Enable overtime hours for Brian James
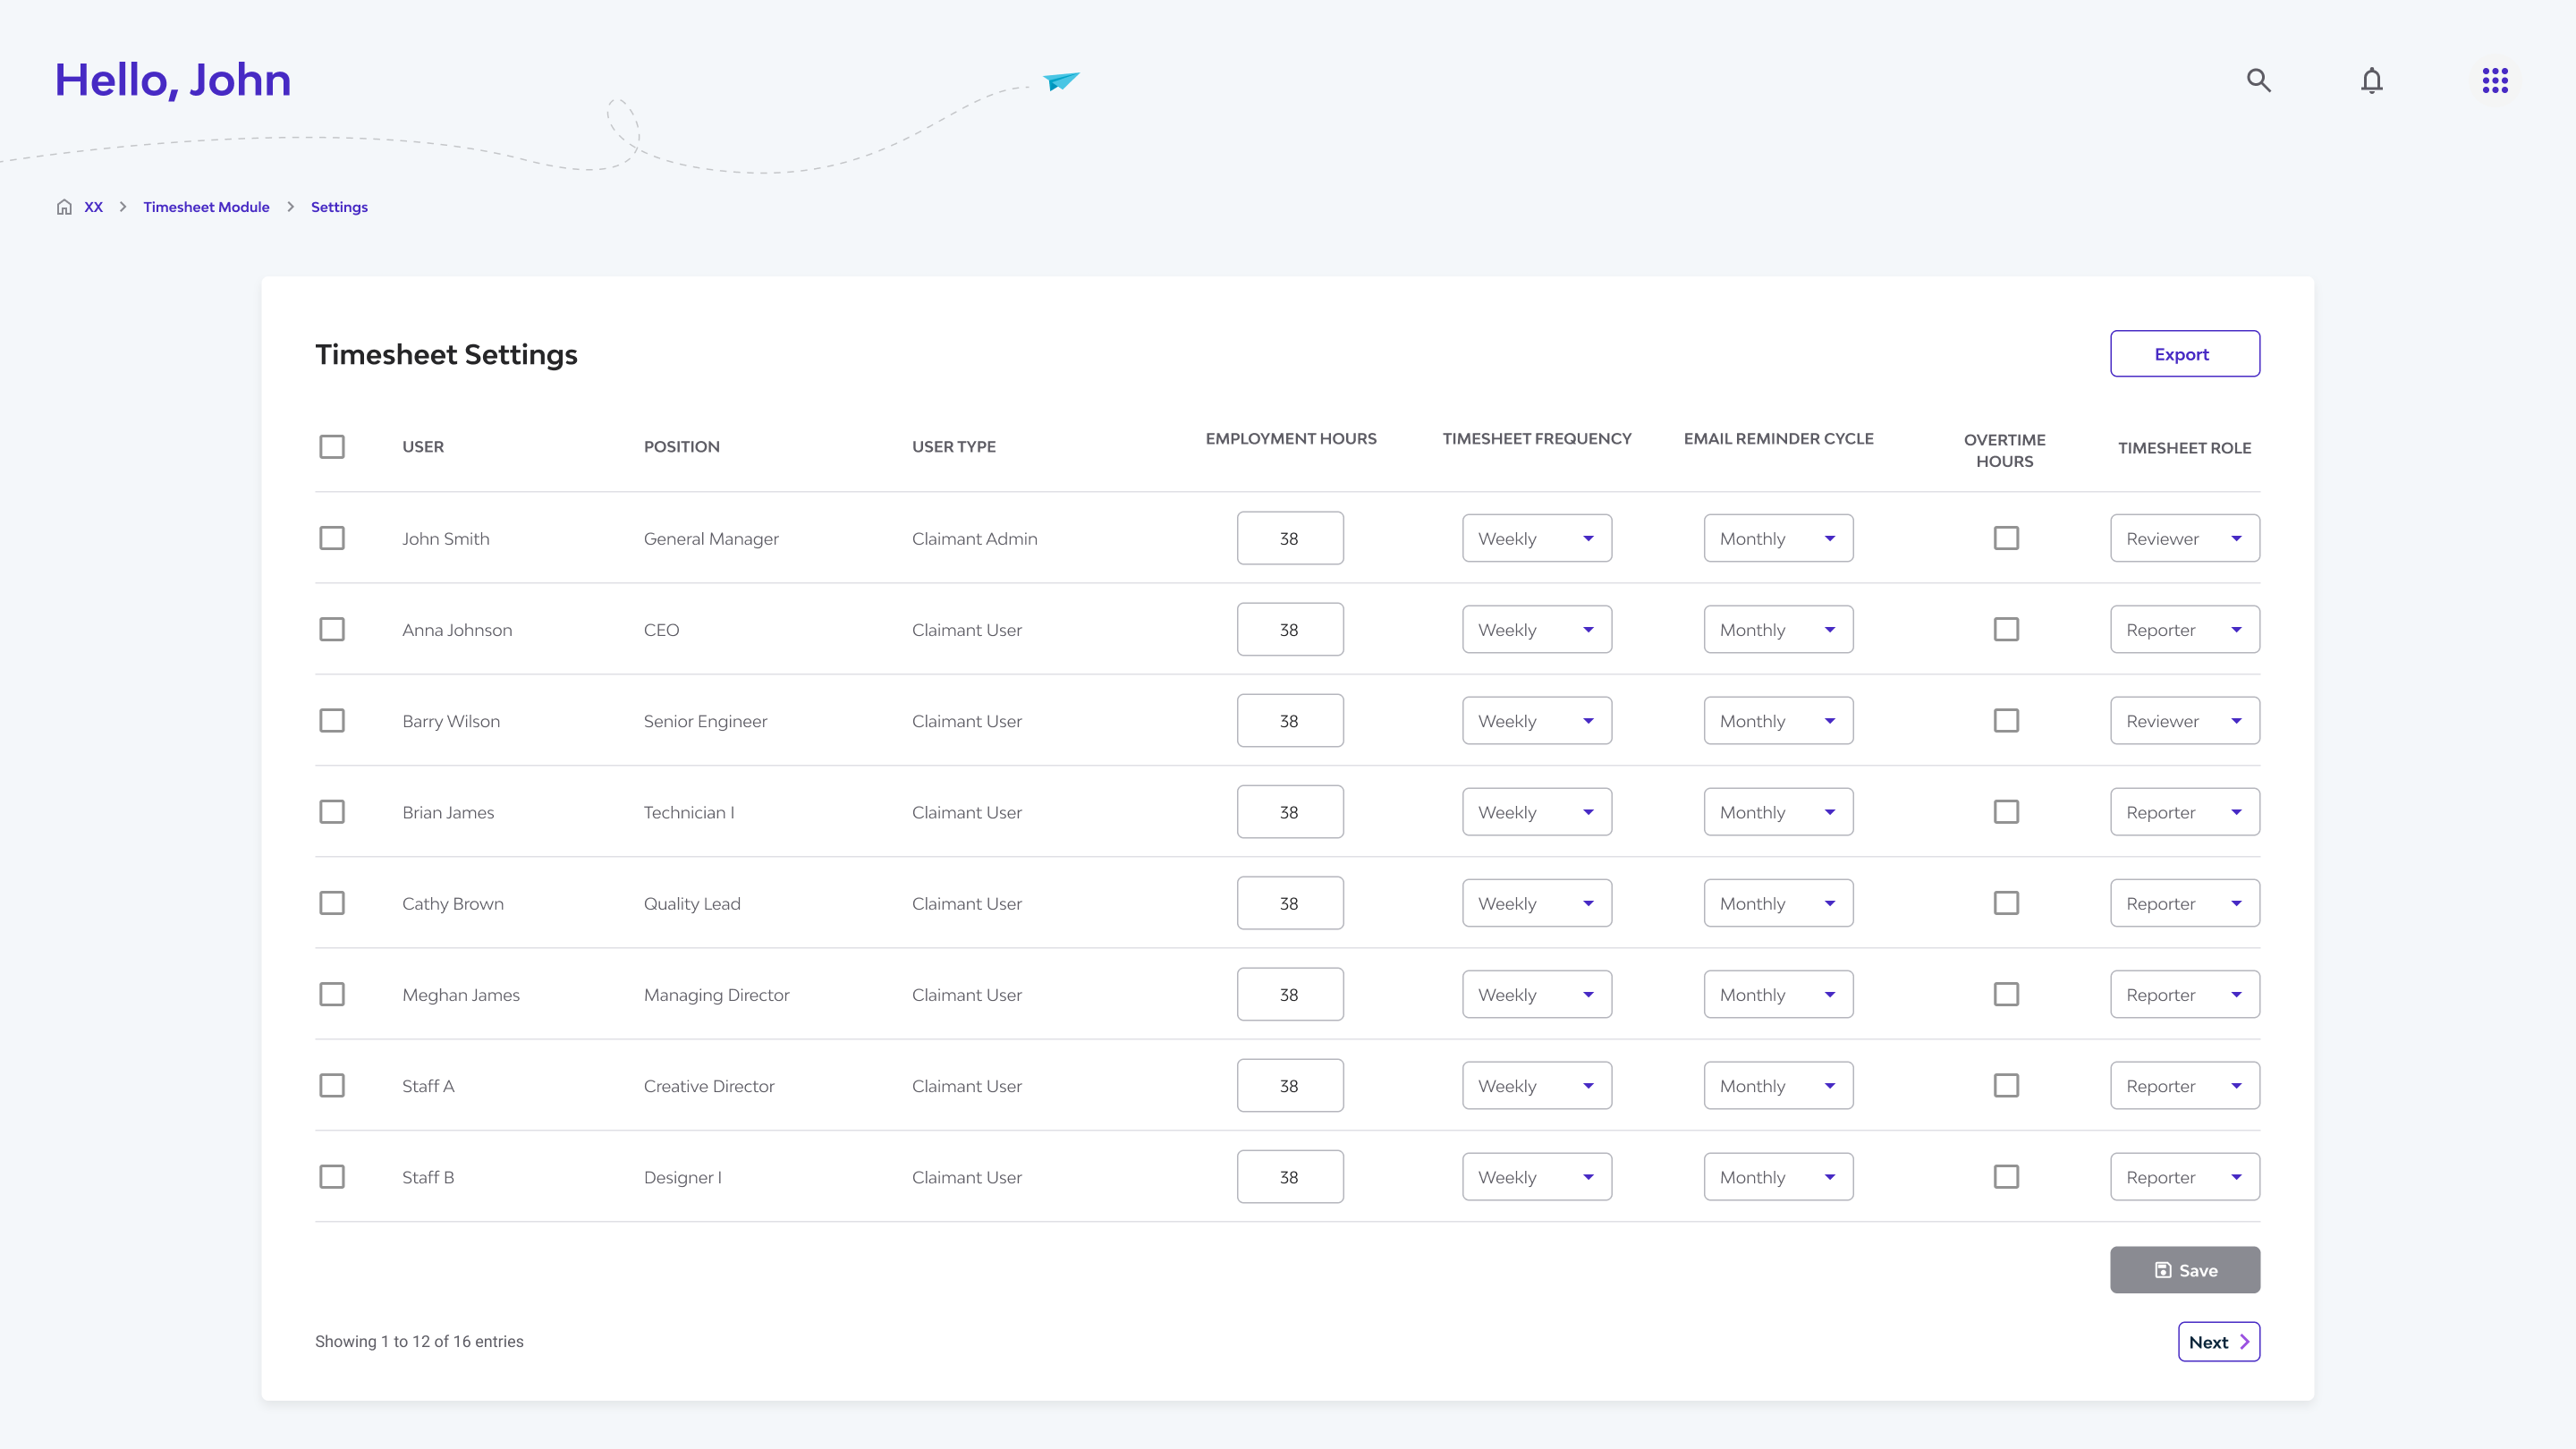 (2006, 812)
